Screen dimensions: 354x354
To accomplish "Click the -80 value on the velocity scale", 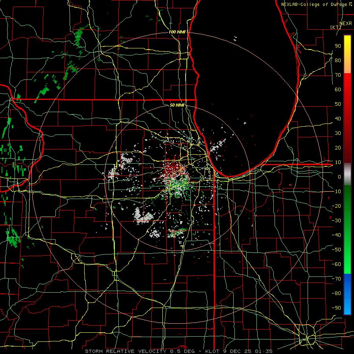I will point(336,293).
